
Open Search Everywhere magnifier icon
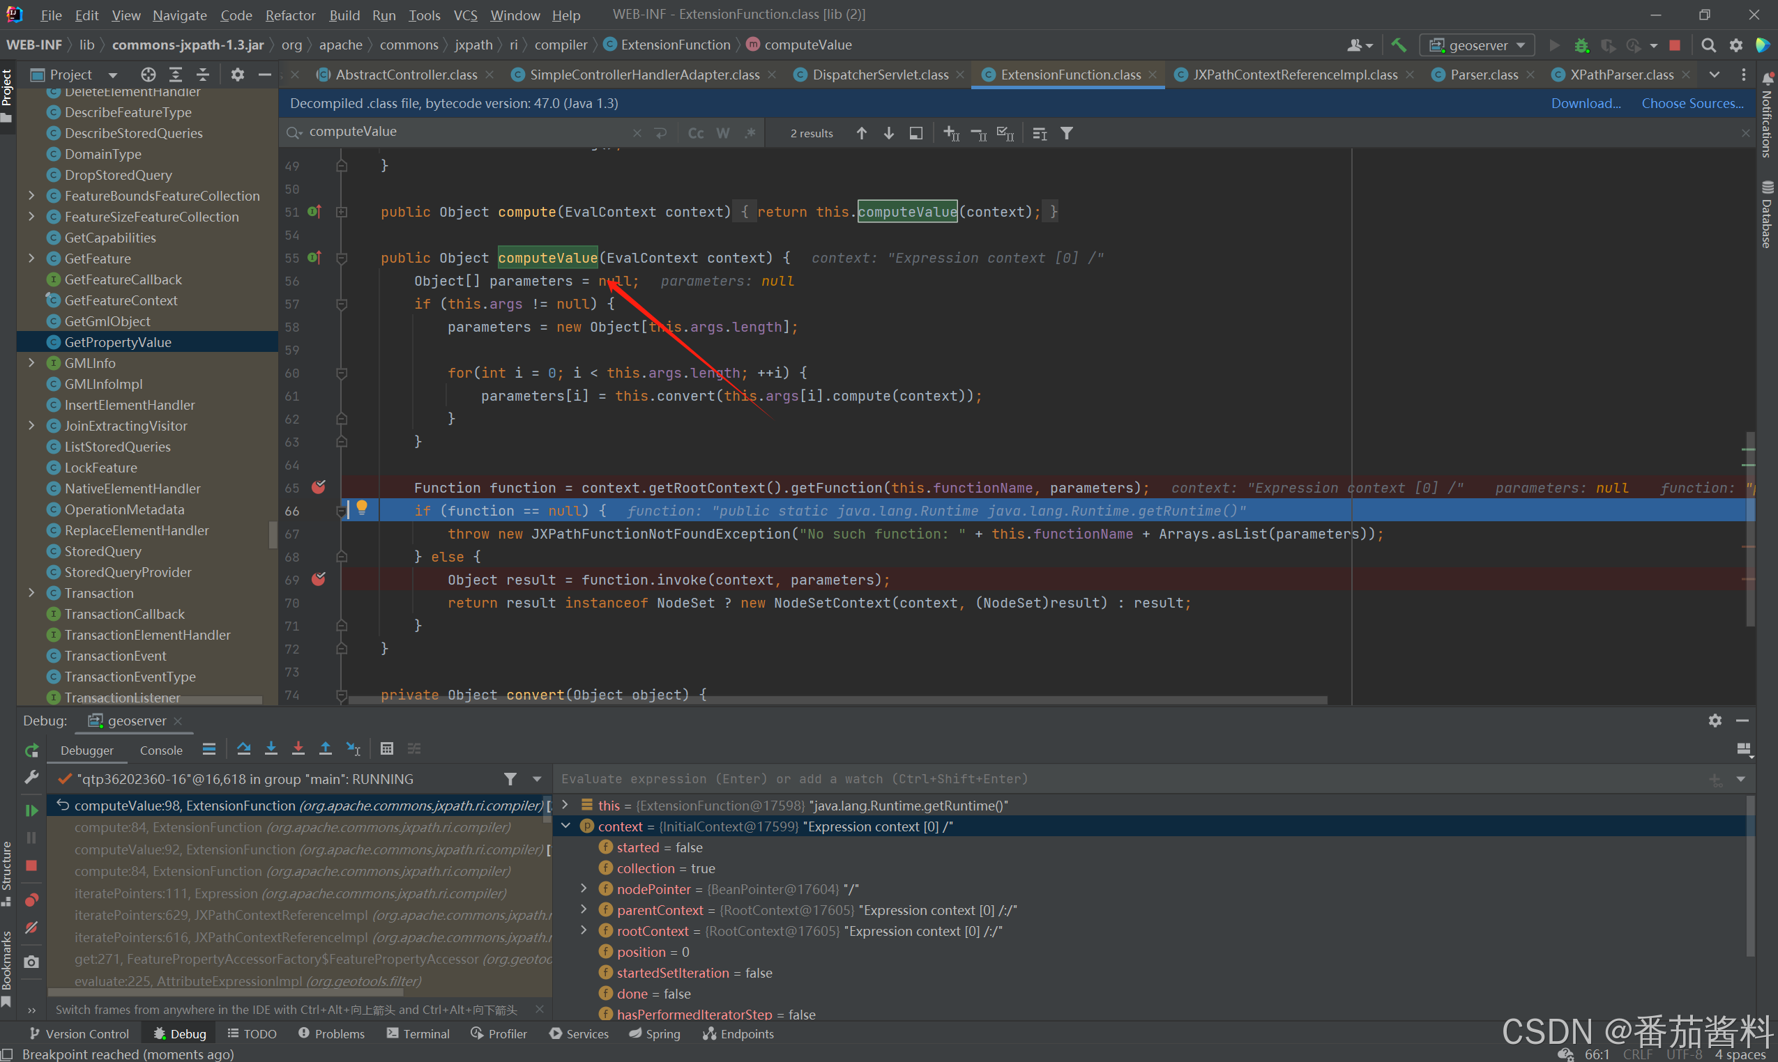coord(1708,45)
